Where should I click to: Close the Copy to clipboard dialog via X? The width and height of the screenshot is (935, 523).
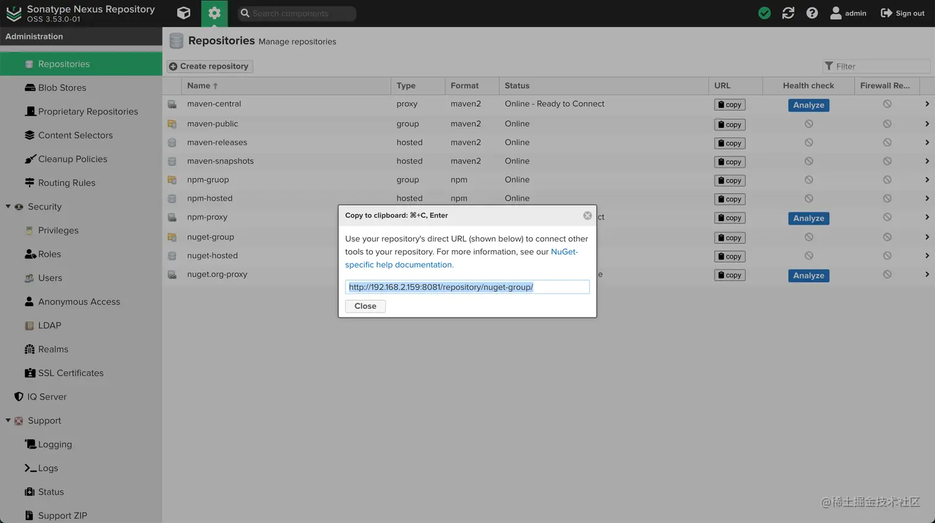click(587, 215)
